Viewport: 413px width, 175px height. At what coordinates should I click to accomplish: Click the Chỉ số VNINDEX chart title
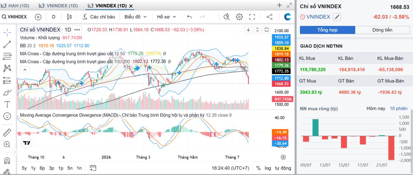pyautogui.click(x=40, y=30)
